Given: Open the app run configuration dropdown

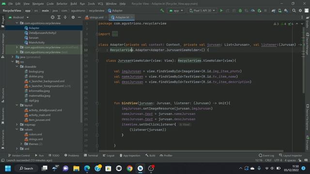Looking at the screenshot, I should tap(176, 11).
